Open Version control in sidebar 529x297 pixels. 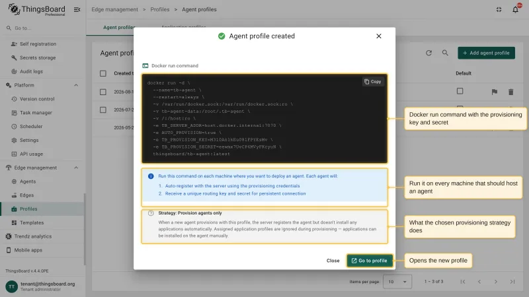tap(37, 99)
